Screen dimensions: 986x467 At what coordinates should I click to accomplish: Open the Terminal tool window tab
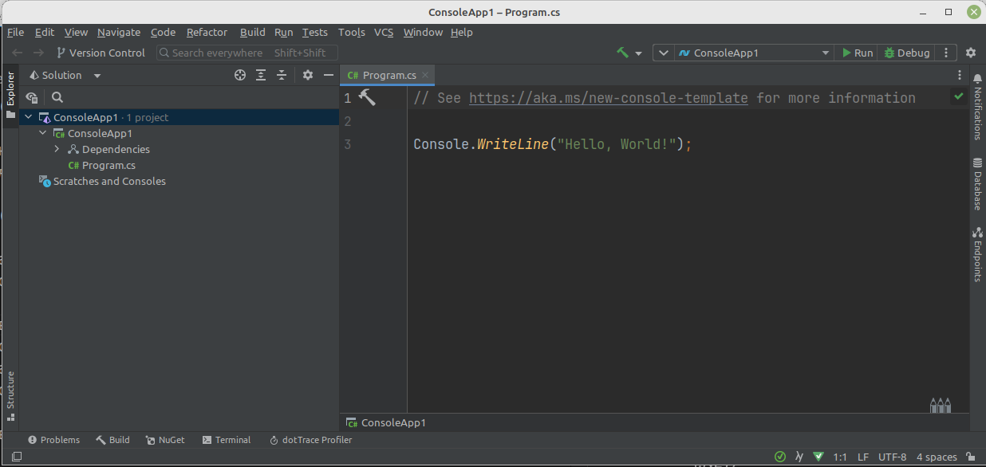coord(227,440)
